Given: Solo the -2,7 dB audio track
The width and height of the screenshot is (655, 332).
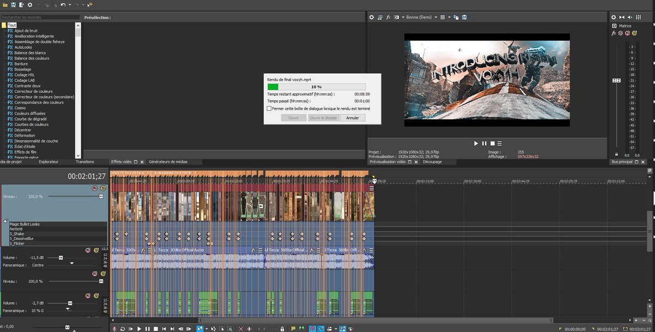Looking at the screenshot, I should [96, 295].
